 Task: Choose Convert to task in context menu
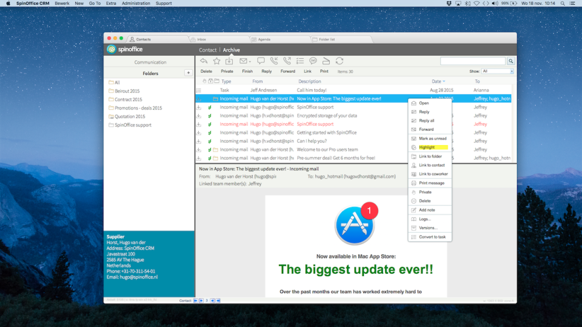tap(430, 237)
